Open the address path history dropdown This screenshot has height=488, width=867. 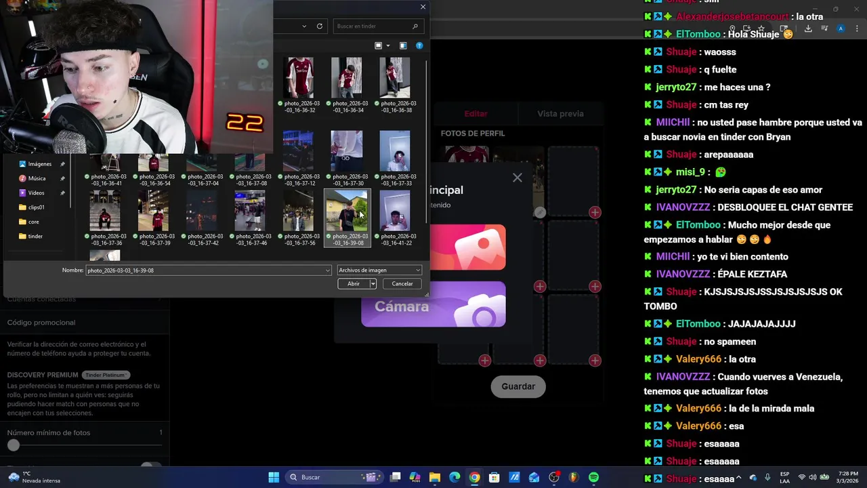[x=304, y=26]
